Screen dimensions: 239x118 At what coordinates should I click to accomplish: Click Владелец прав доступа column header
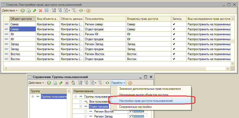click(149, 19)
